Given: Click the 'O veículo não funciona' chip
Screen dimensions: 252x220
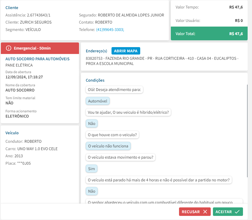Looking at the screenshot, I should pos(108,146).
